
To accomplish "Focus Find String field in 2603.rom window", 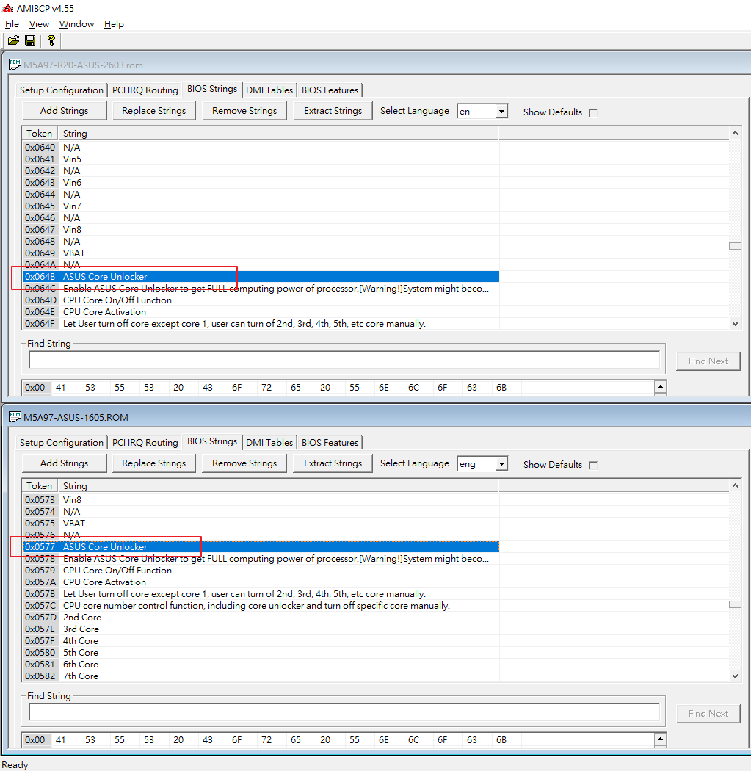I will [x=344, y=360].
